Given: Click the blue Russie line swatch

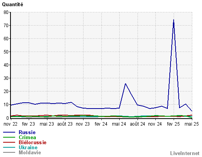Looking at the screenshot, I should 9,132.
